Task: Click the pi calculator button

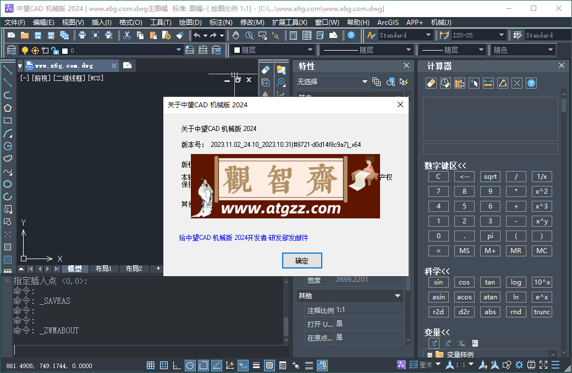Action: point(490,236)
